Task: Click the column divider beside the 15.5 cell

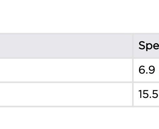Action: coord(133,94)
